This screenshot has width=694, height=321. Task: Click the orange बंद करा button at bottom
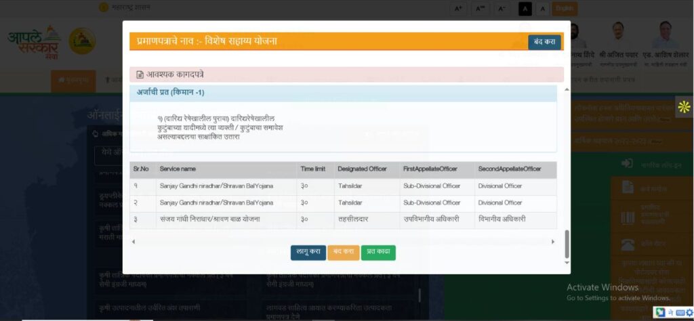344,252
